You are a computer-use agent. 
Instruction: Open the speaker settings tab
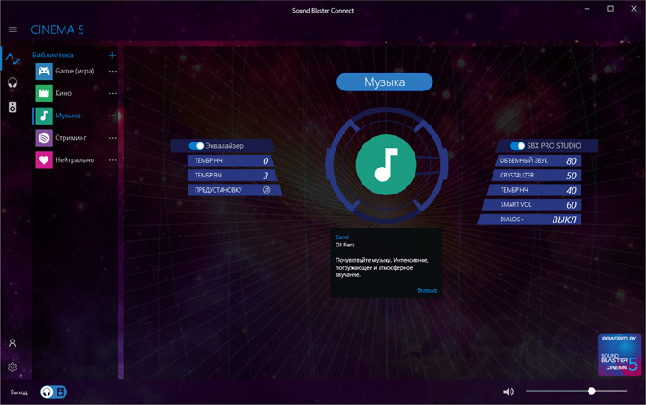point(13,107)
